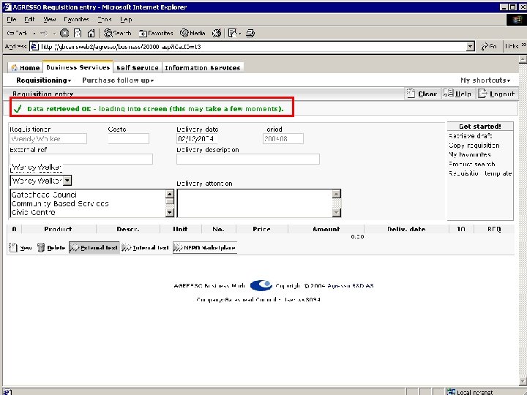Image resolution: width=527 pixels, height=395 pixels.
Task: Click down arrow of address box scrollbar
Action: [x=170, y=212]
